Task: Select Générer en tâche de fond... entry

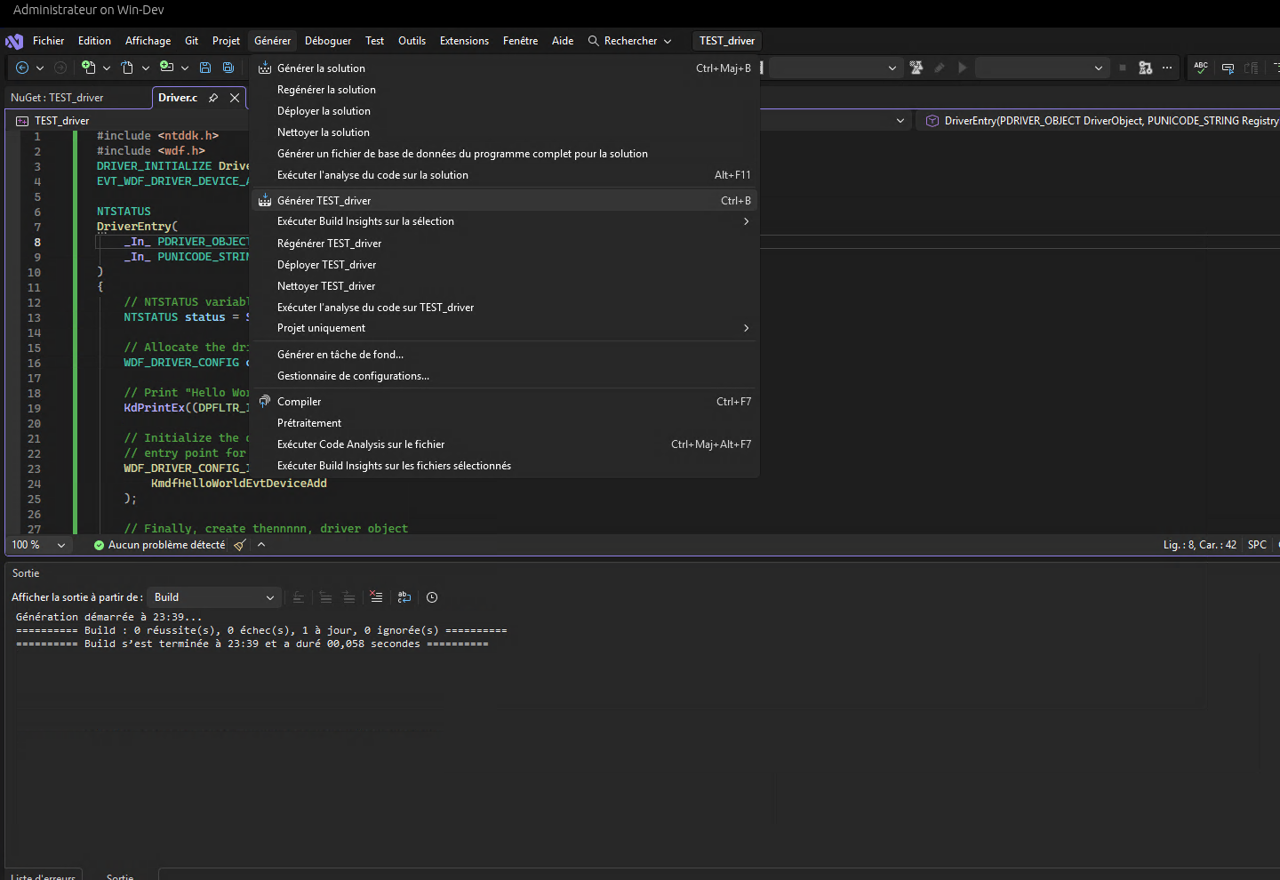Action: click(505, 355)
